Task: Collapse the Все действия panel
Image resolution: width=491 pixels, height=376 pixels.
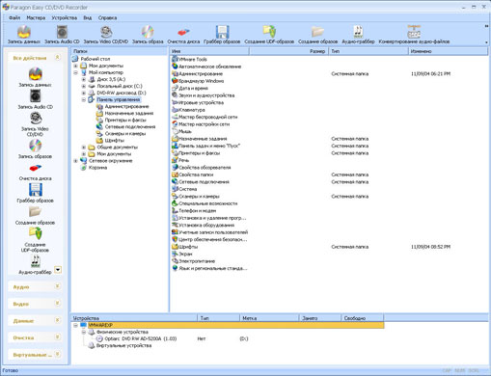Action: [57, 58]
